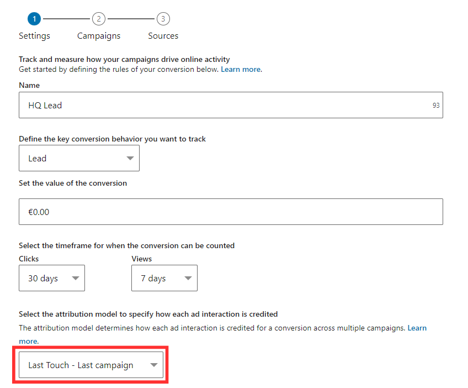Edit the Name field HQ Lead
The image size is (468, 388).
(231, 105)
